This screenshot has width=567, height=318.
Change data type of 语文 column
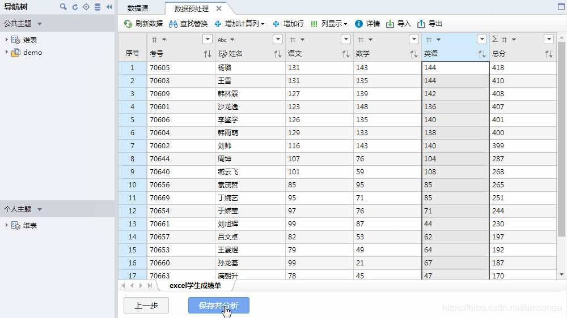pyautogui.click(x=297, y=40)
